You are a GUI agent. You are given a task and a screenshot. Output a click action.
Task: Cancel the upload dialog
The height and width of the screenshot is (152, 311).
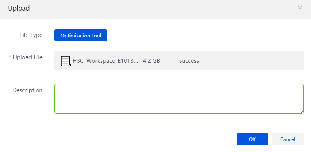coord(288,139)
